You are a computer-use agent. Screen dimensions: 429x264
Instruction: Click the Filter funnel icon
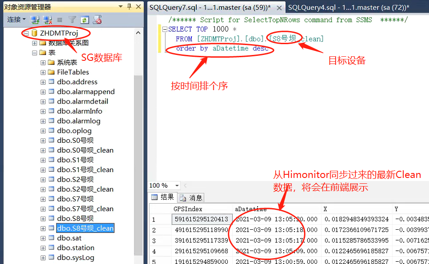[72, 20]
